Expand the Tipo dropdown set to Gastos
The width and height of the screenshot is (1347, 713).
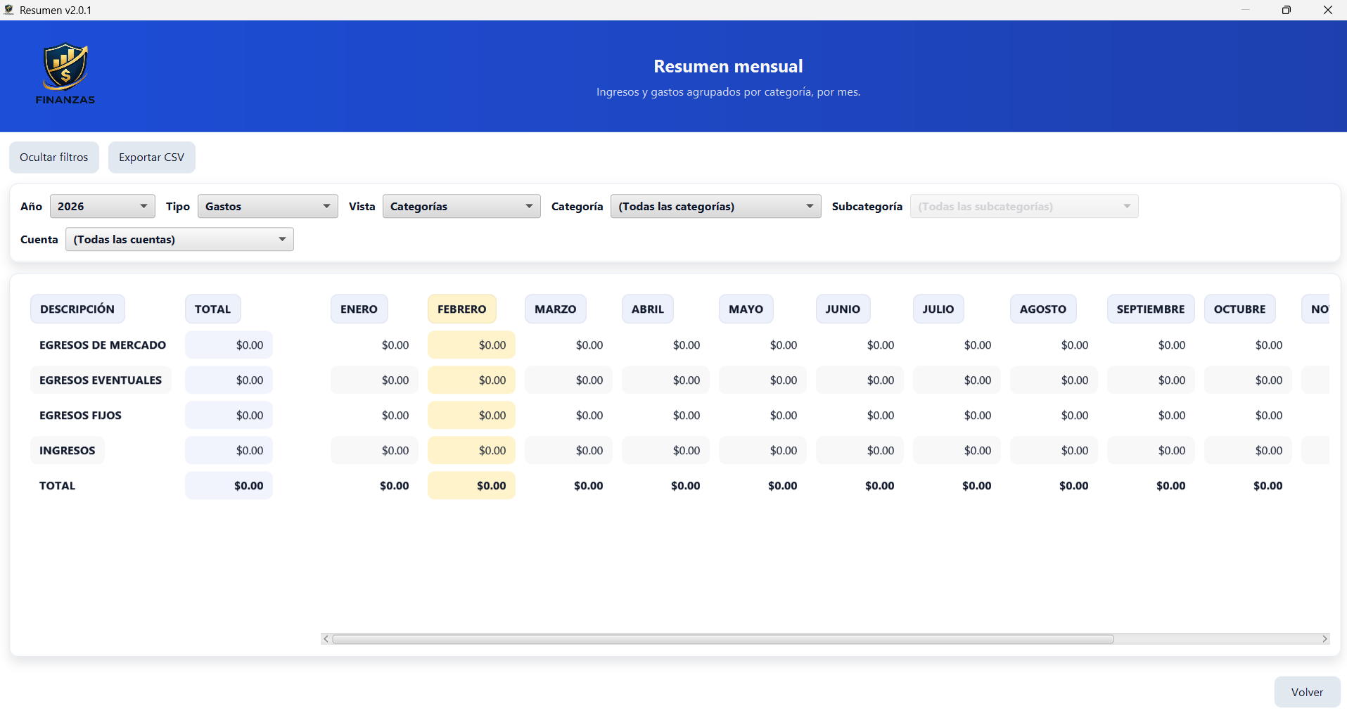tap(267, 206)
